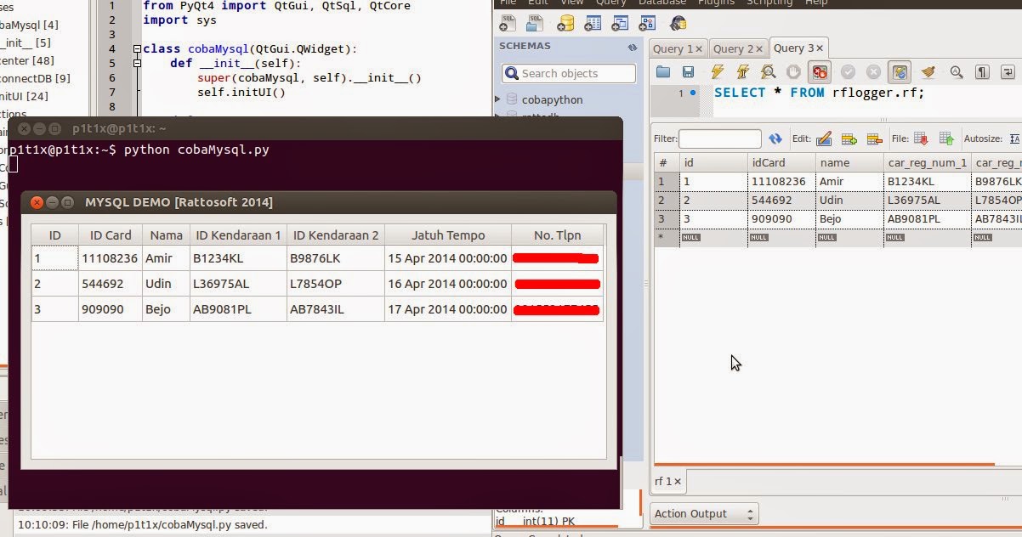Click the Nama column header in MYSQL DEMO
The height and width of the screenshot is (537, 1022).
(x=166, y=235)
